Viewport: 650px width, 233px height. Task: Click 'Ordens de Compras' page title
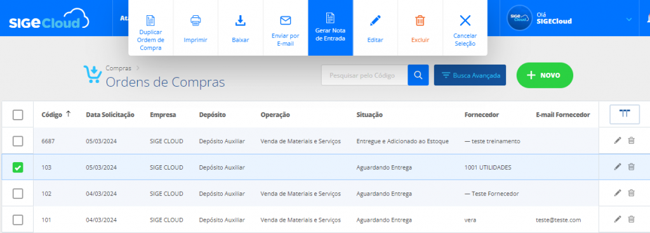166,82
